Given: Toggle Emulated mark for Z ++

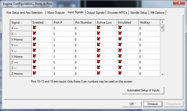Looking at the screenshot, I should coord(120,62).
